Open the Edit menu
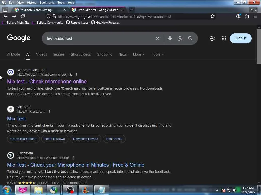This screenshot has height=195, width=261. (12, 3)
